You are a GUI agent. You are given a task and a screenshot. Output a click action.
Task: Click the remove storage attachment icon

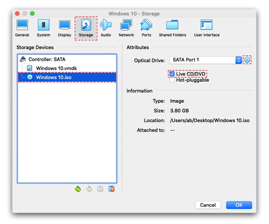112,189
